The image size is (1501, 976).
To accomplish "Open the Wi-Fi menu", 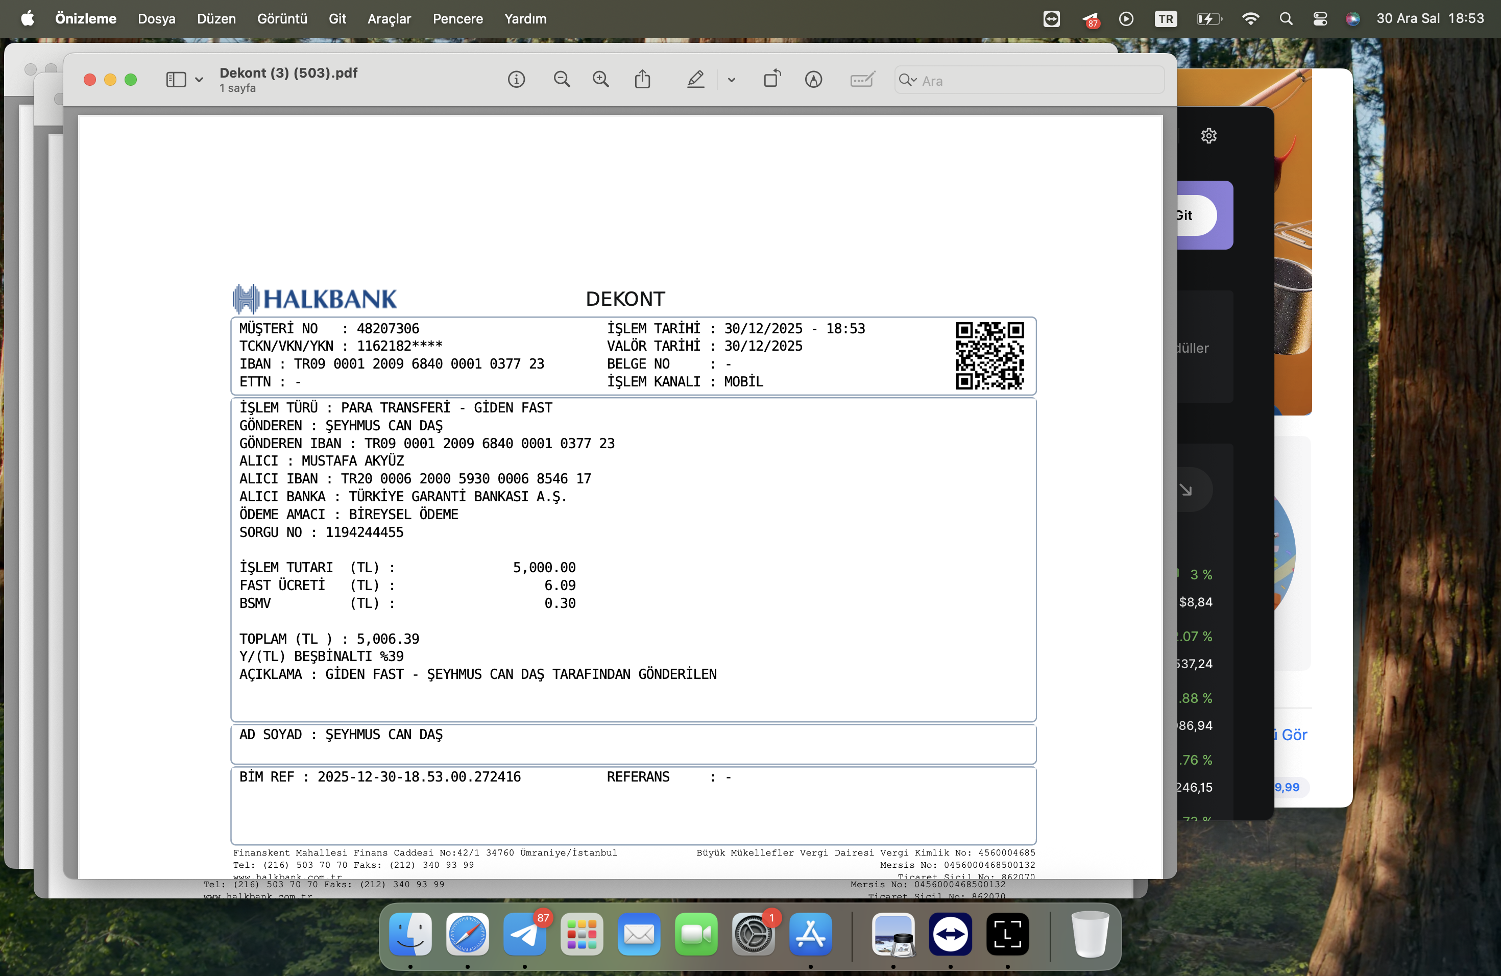I will (x=1250, y=19).
